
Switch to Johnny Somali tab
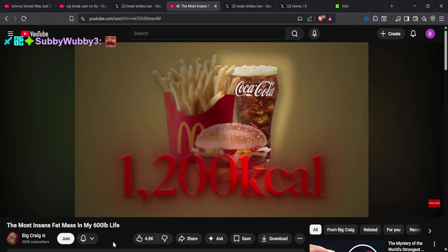point(28,6)
